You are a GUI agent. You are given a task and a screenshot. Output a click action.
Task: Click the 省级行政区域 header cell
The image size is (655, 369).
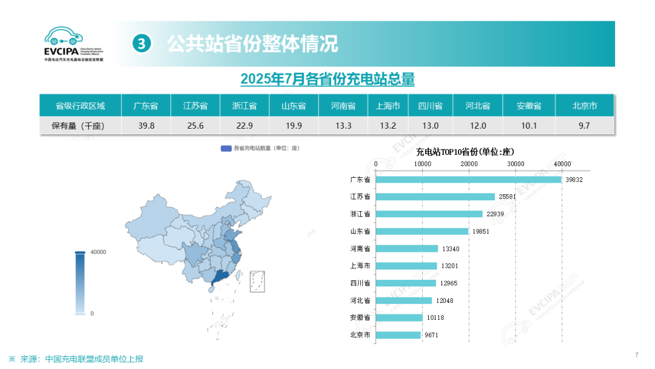(x=80, y=106)
